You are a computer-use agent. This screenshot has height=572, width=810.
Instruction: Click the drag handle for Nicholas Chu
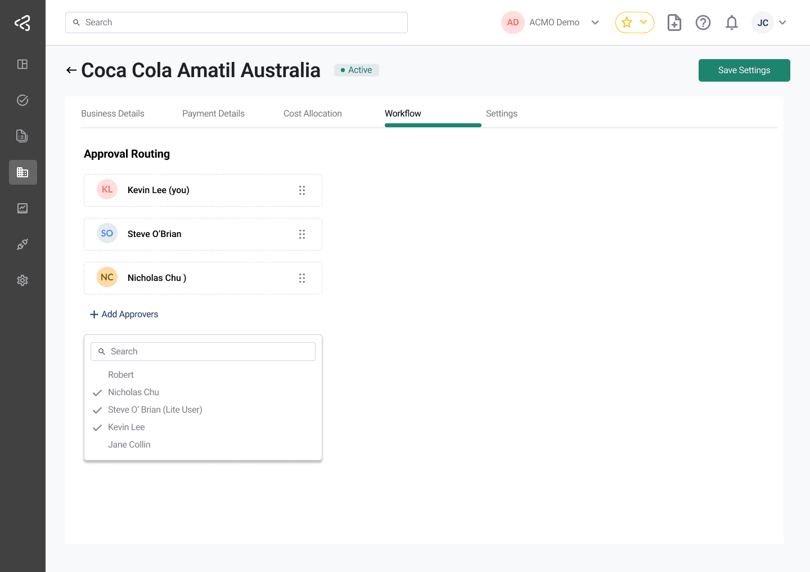[302, 278]
